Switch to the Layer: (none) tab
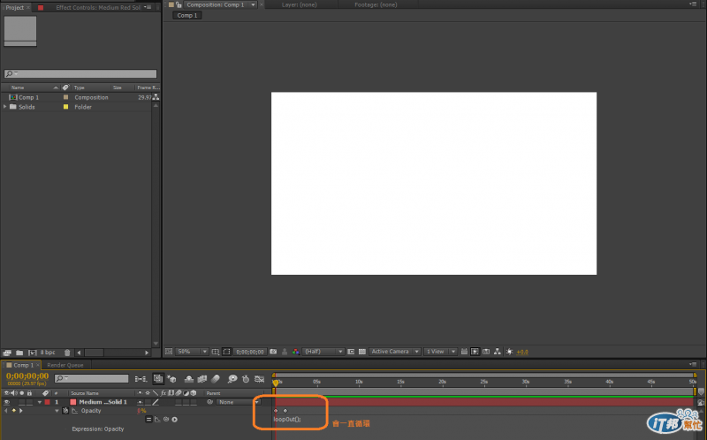Image resolution: width=707 pixels, height=440 pixels. (299, 4)
